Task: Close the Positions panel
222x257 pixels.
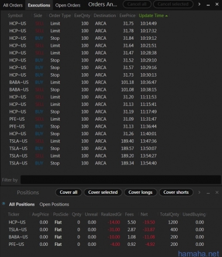Action: (217, 193)
